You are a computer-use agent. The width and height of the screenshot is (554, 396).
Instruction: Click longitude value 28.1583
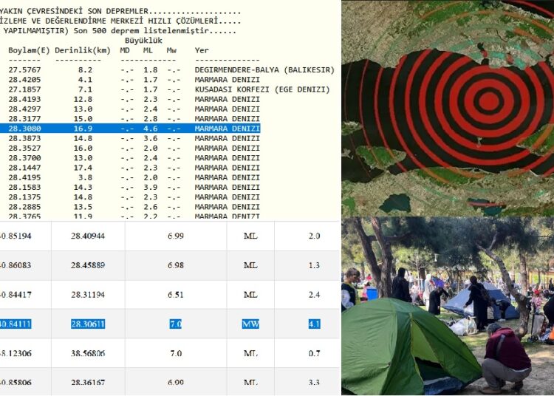click(24, 187)
